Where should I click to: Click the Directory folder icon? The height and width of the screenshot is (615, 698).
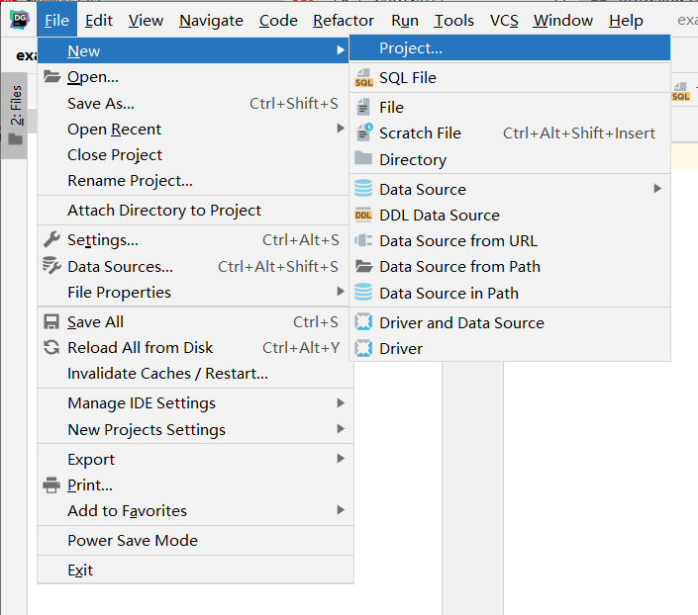(363, 159)
